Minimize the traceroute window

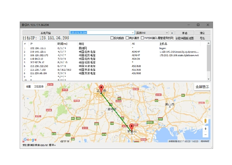(189, 25)
